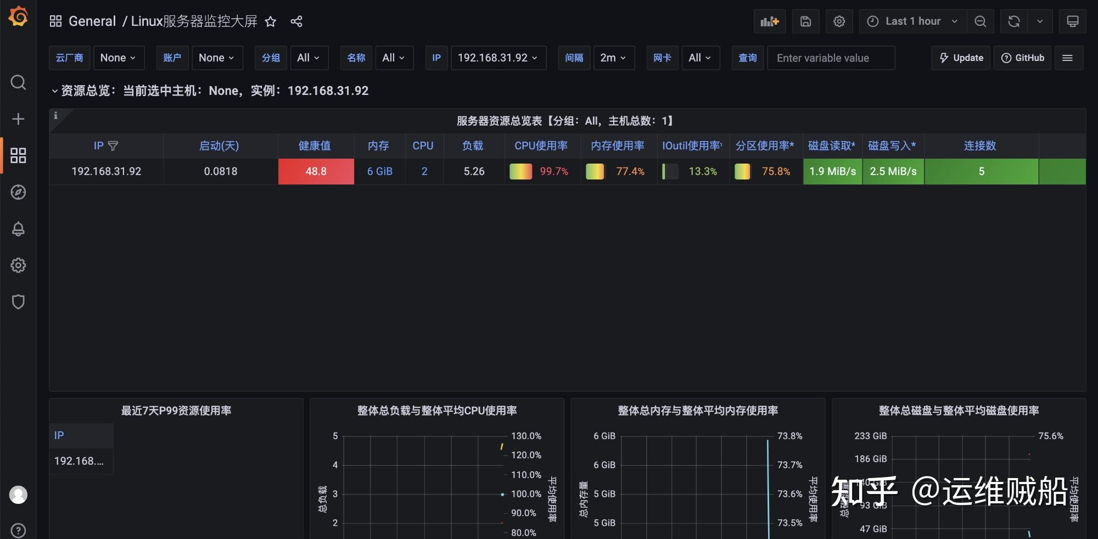Image resolution: width=1098 pixels, height=539 pixels.
Task: Open the Grafana home logo
Action: point(18,16)
